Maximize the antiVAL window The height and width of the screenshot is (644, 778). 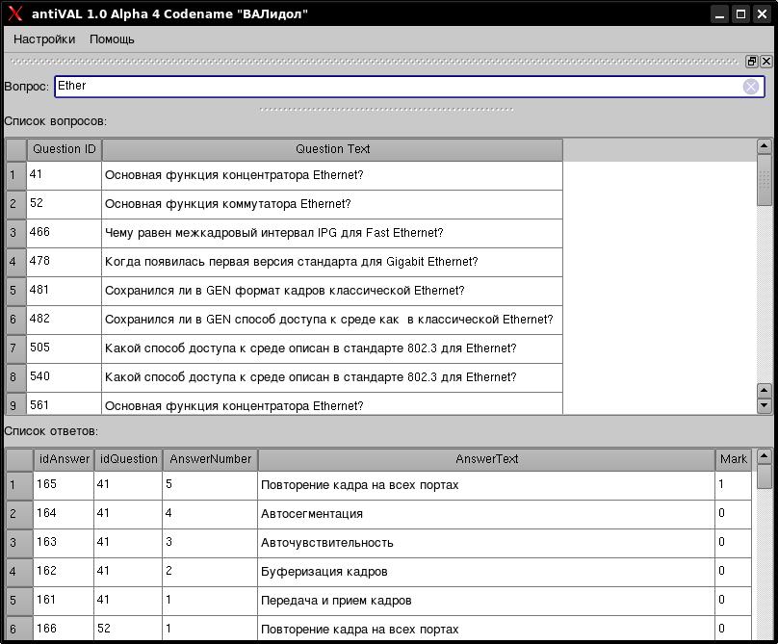point(740,13)
